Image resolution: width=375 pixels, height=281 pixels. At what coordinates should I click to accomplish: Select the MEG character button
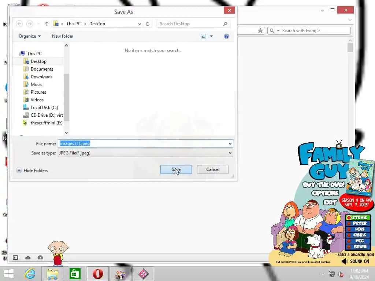(x=358, y=241)
